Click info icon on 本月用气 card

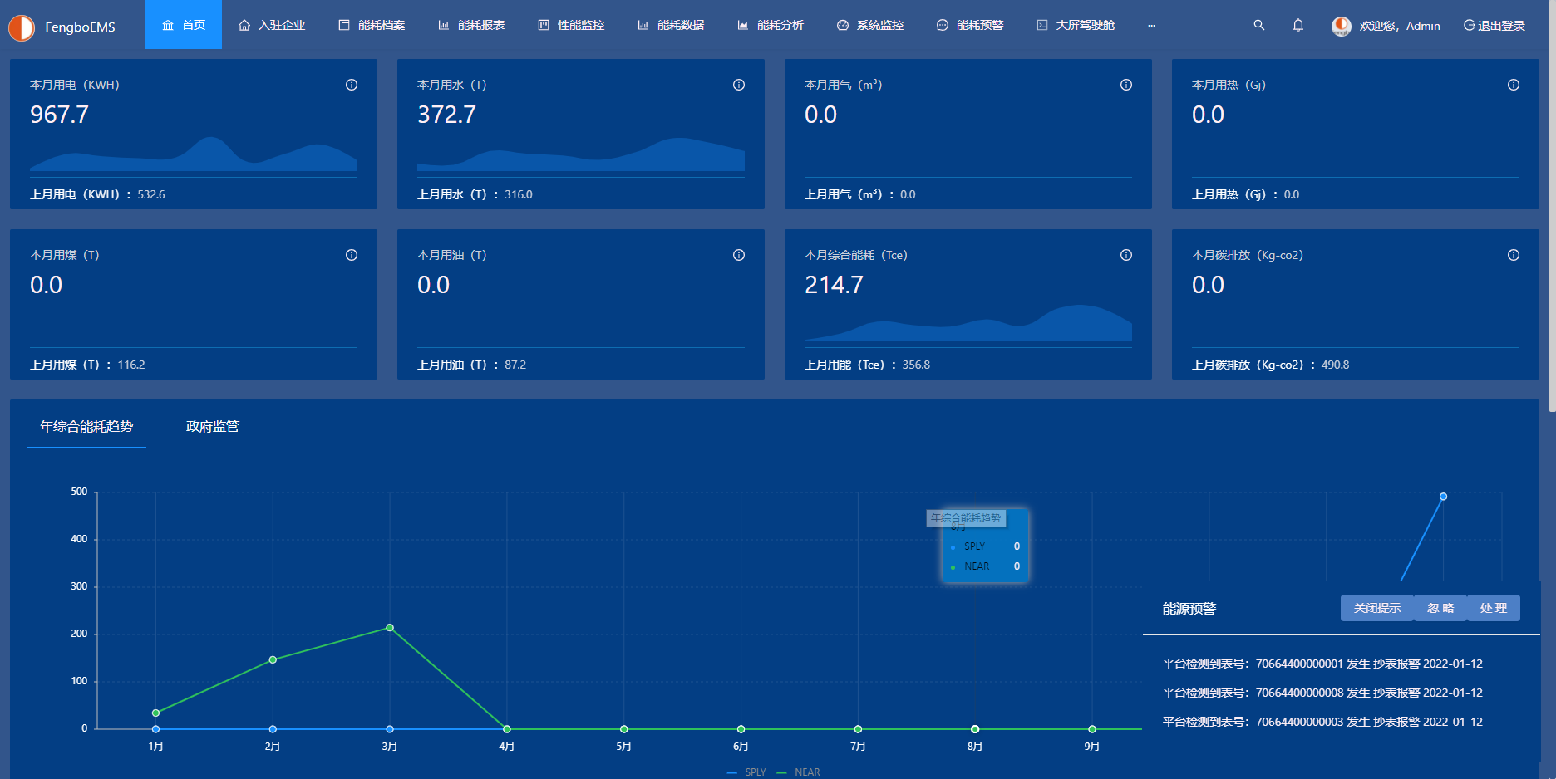point(1126,85)
